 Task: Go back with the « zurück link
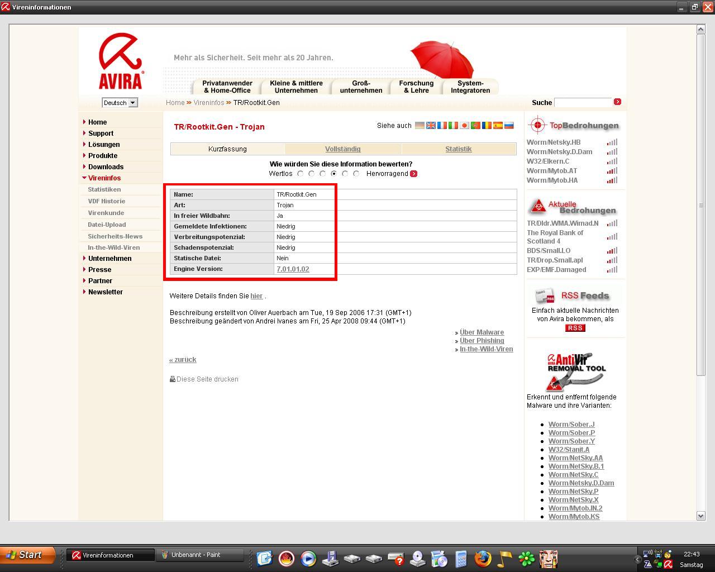[x=183, y=360]
